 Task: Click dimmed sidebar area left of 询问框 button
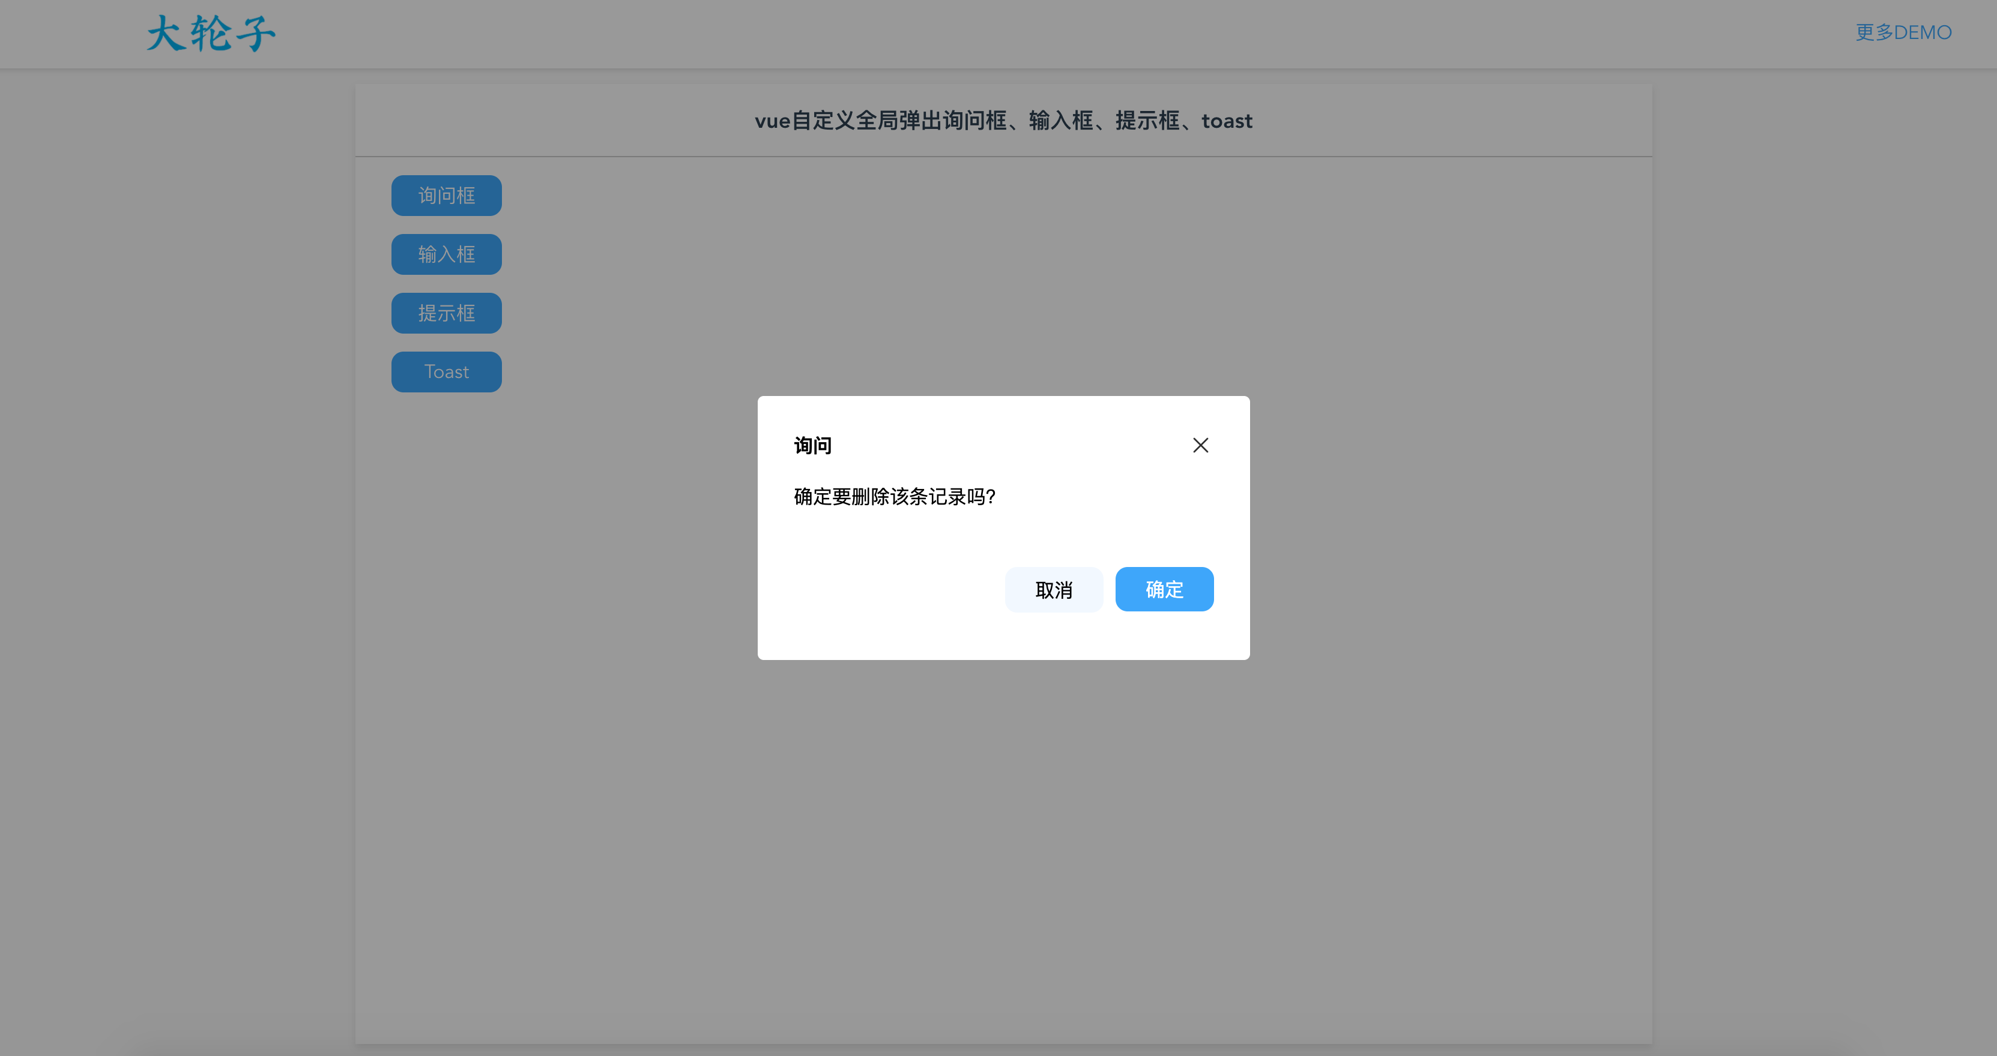[x=178, y=195]
